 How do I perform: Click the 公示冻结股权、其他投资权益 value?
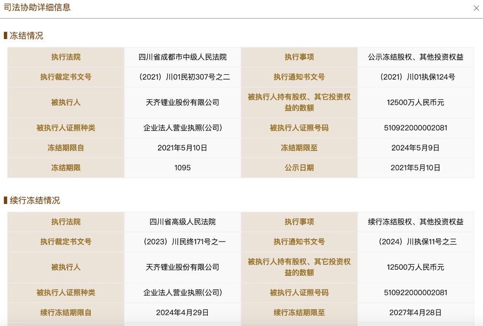(x=415, y=57)
